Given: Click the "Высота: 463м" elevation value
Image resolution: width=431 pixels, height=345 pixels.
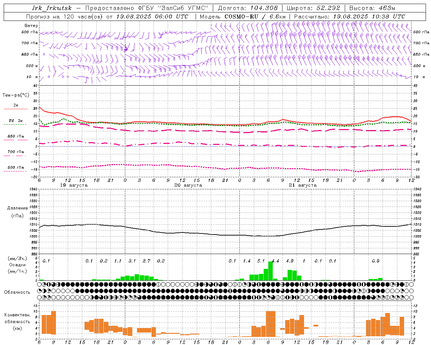Looking at the screenshot, I should click(x=372, y=8).
